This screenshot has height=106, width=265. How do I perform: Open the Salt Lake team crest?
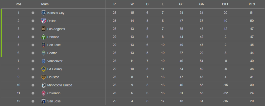click(43, 45)
